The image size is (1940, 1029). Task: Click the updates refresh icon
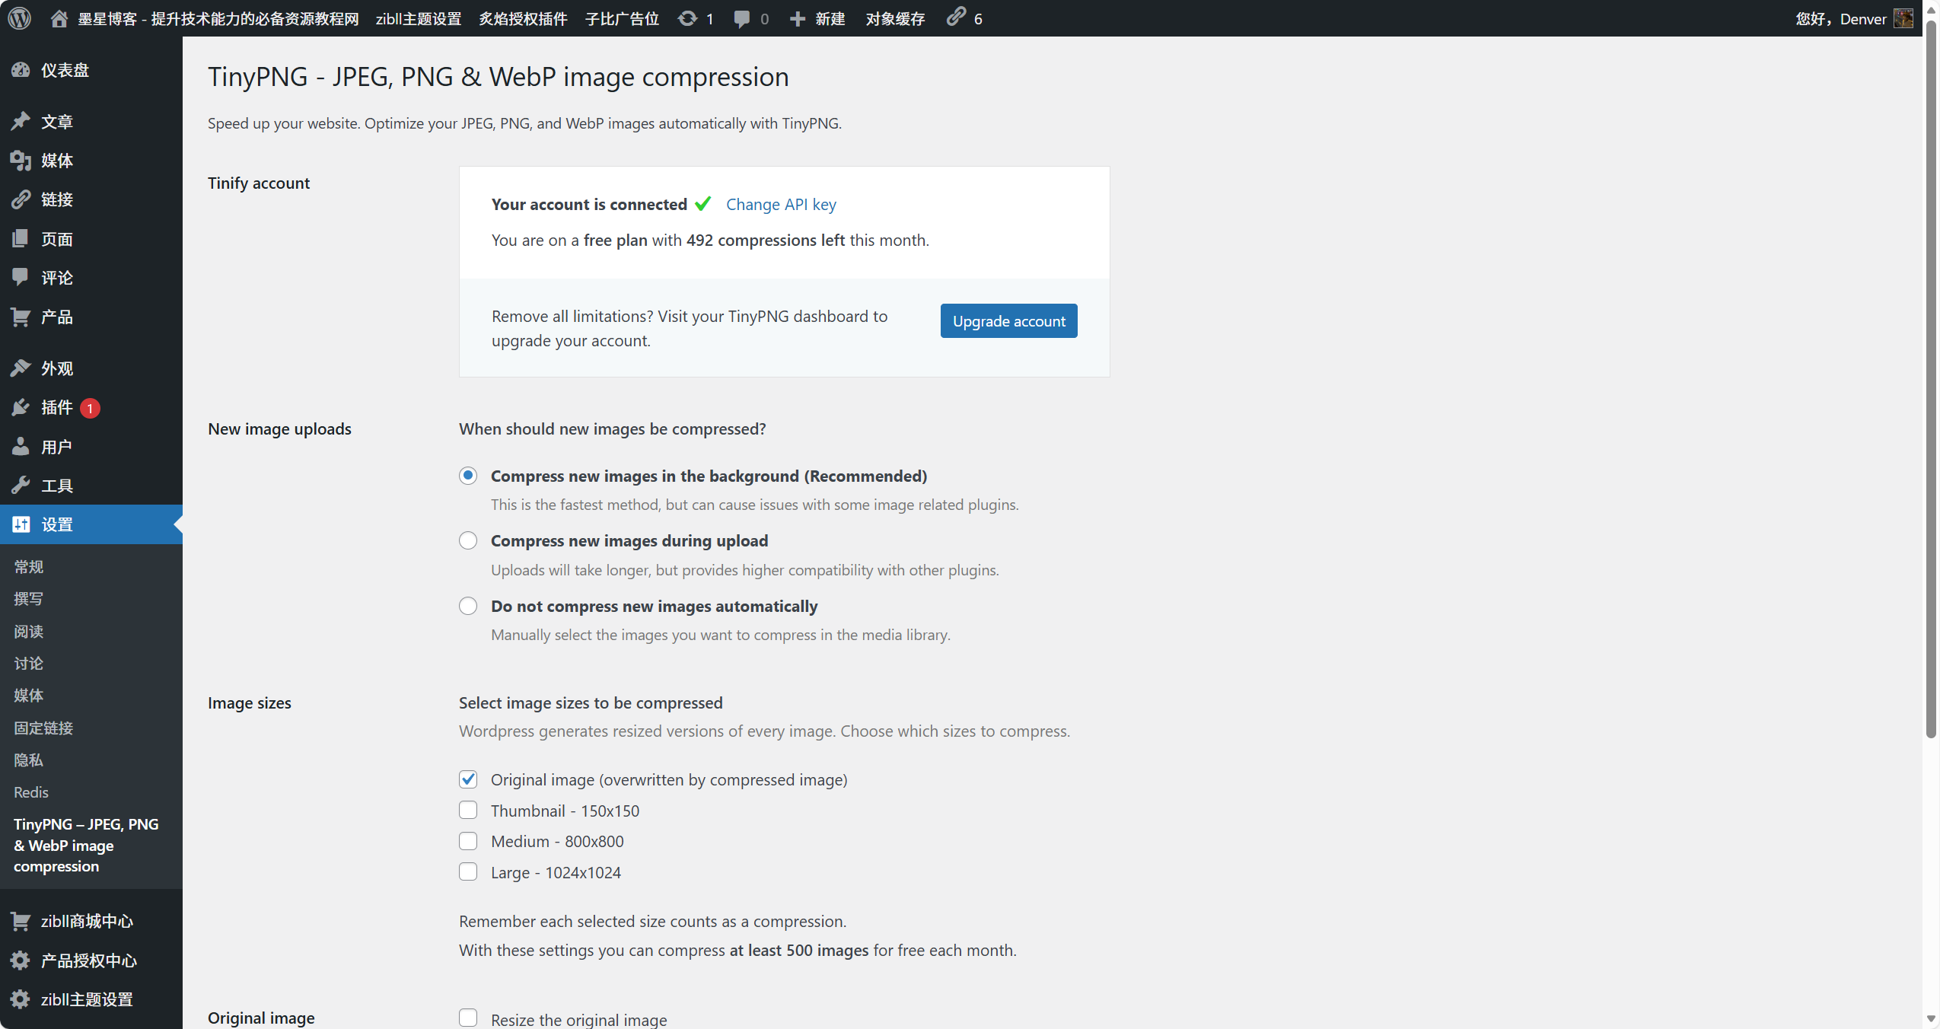(x=687, y=18)
